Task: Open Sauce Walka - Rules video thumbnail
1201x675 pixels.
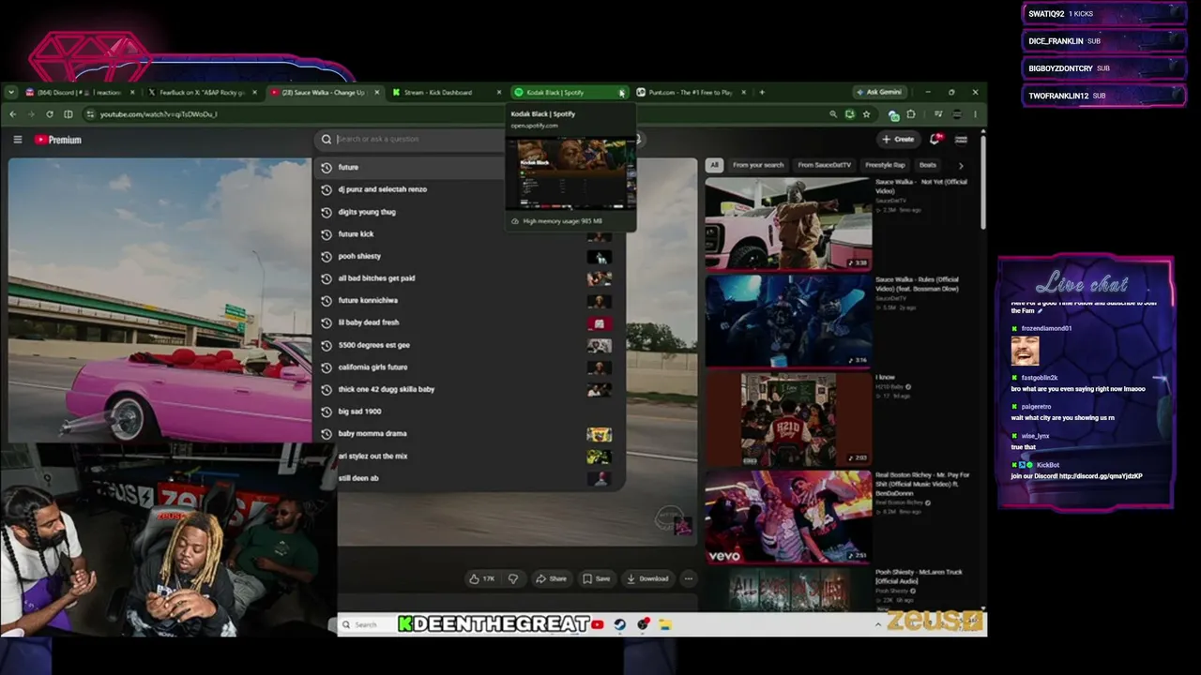Action: click(x=788, y=321)
